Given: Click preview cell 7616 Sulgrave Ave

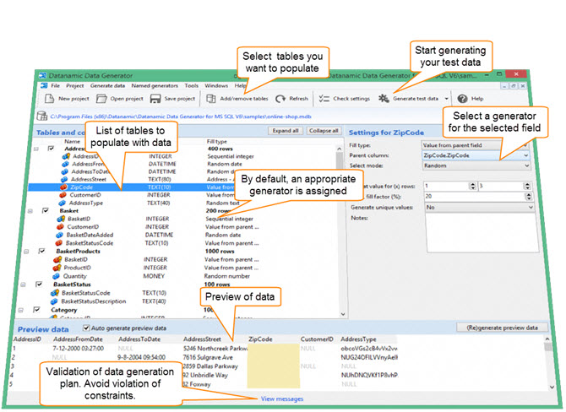Looking at the screenshot, I should [x=208, y=357].
